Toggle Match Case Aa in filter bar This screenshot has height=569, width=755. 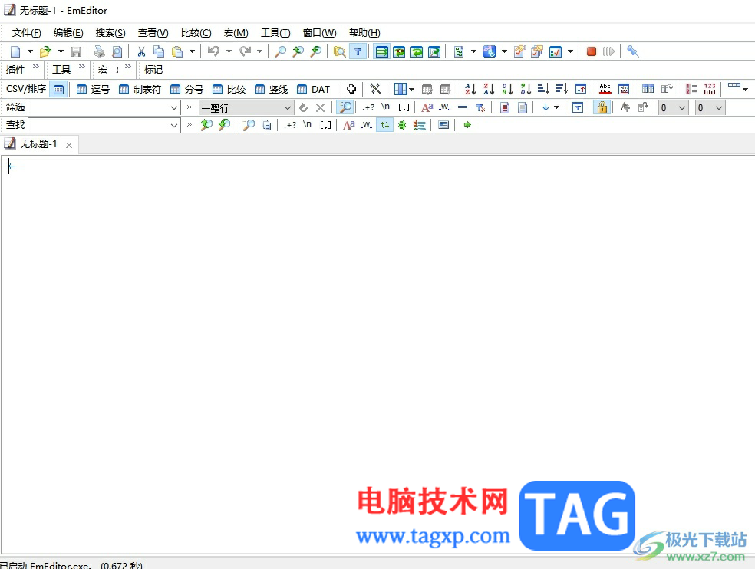(x=427, y=108)
